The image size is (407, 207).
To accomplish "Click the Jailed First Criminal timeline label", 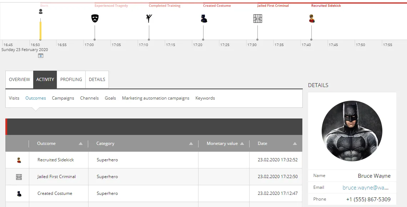I will click(x=273, y=5).
